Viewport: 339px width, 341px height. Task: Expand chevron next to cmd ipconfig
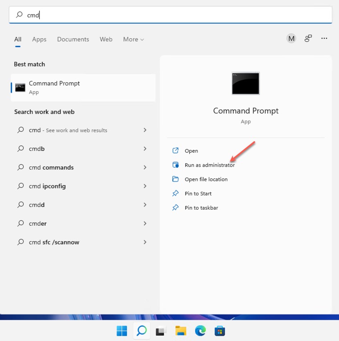145,186
